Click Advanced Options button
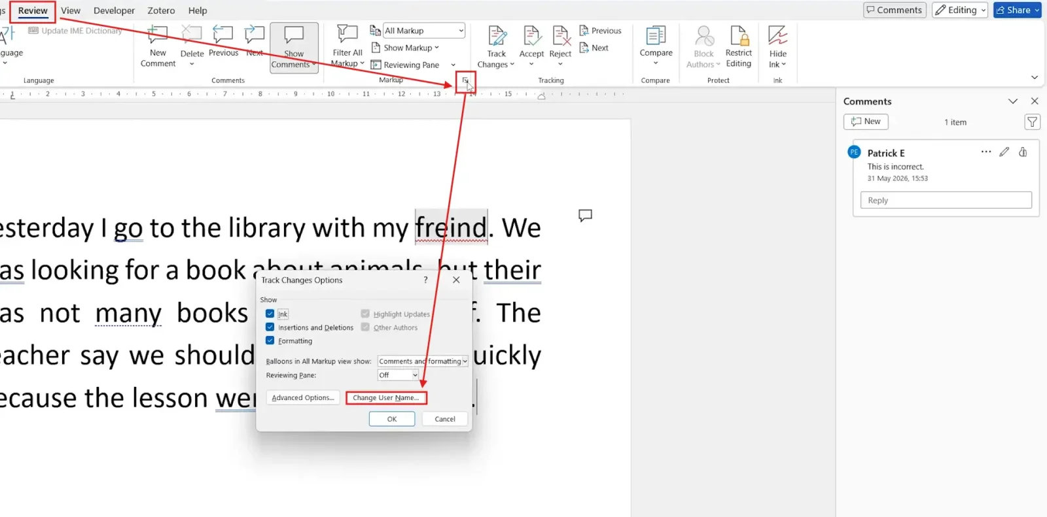 click(x=303, y=397)
